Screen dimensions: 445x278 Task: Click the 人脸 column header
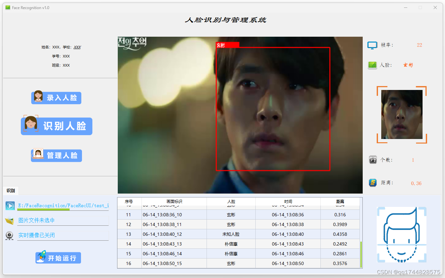coord(231,202)
